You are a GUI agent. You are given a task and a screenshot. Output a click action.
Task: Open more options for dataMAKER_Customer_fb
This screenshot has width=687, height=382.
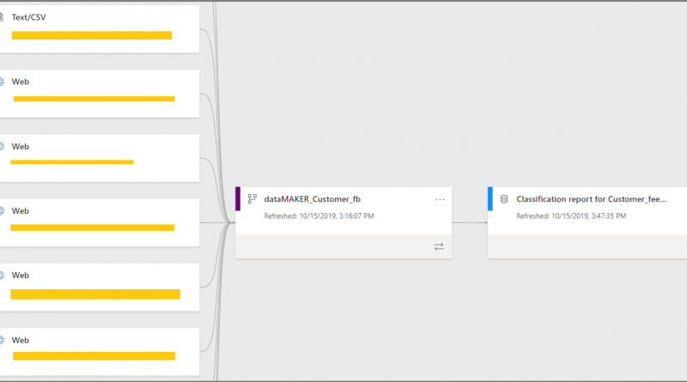tap(441, 199)
